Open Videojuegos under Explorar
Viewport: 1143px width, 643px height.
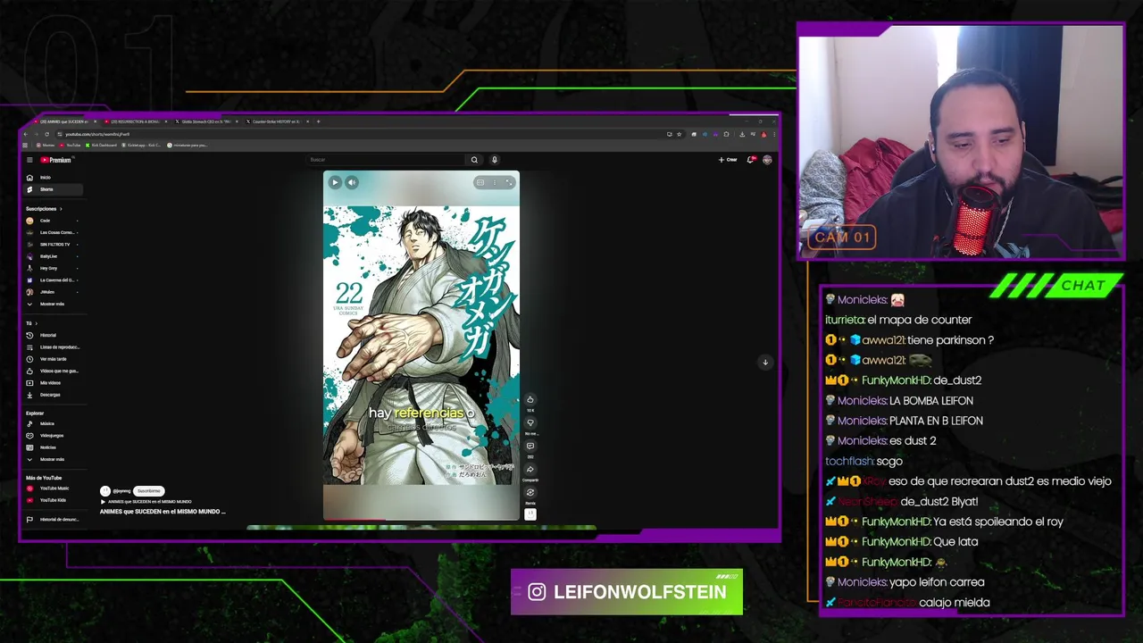coord(53,436)
